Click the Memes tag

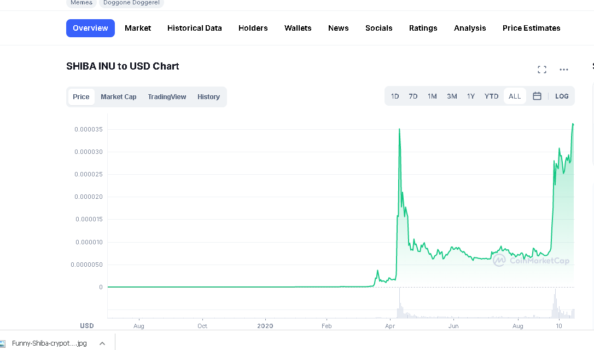click(81, 3)
